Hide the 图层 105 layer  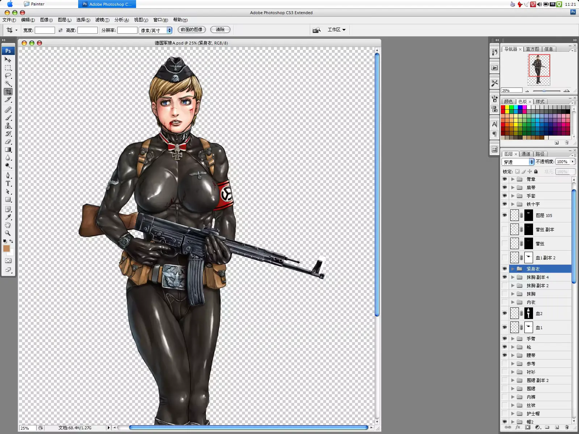pyautogui.click(x=505, y=215)
